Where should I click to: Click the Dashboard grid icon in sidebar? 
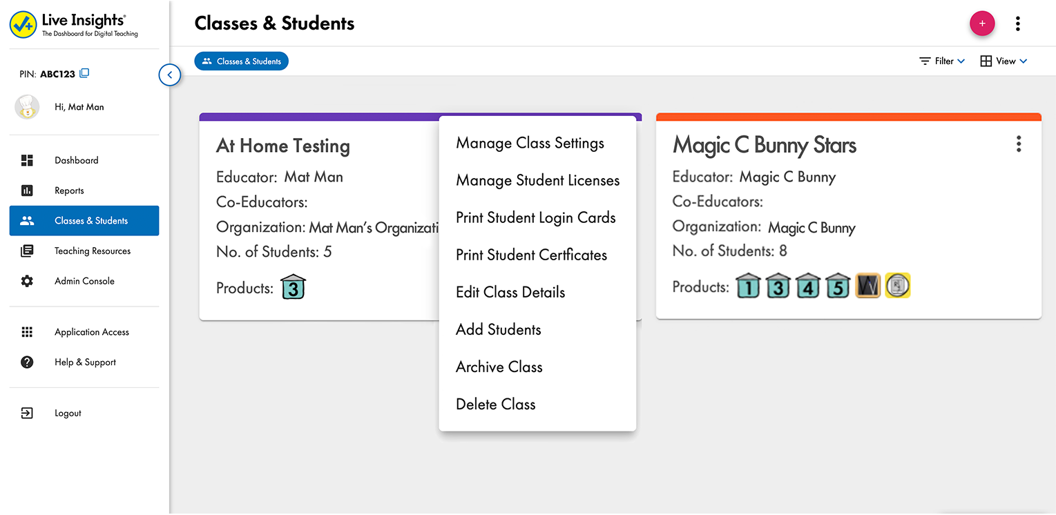[x=27, y=160]
